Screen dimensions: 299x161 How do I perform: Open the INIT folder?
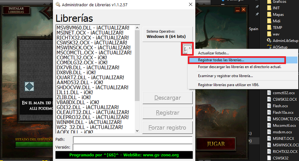(x=274, y=8)
